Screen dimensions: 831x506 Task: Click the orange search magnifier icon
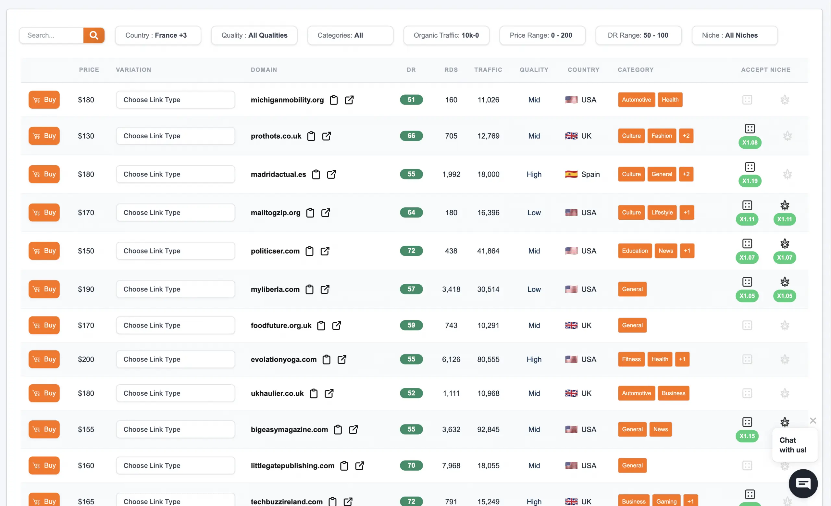click(94, 35)
